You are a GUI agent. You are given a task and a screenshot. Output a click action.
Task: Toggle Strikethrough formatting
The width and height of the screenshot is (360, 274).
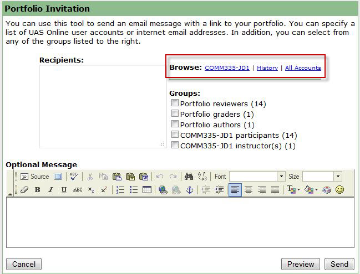pyautogui.click(x=78, y=190)
